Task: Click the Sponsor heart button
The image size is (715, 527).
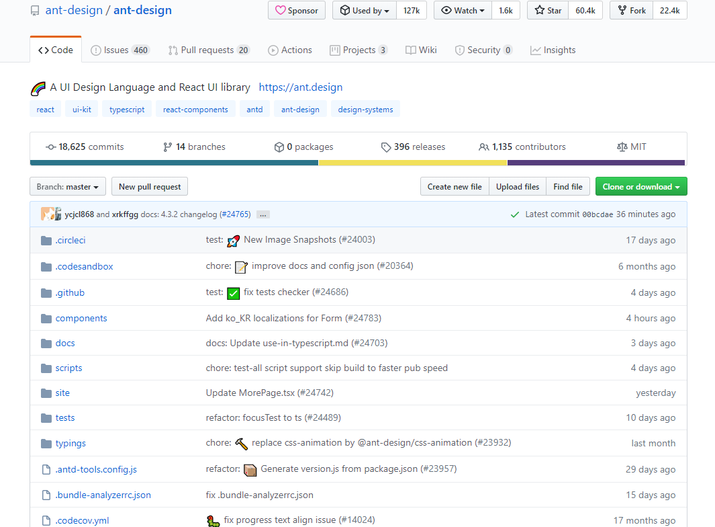Action: [x=297, y=11]
